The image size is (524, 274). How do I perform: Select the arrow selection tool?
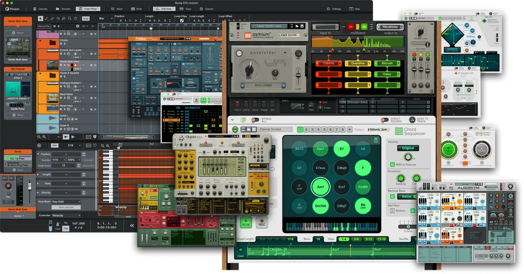coord(41,18)
